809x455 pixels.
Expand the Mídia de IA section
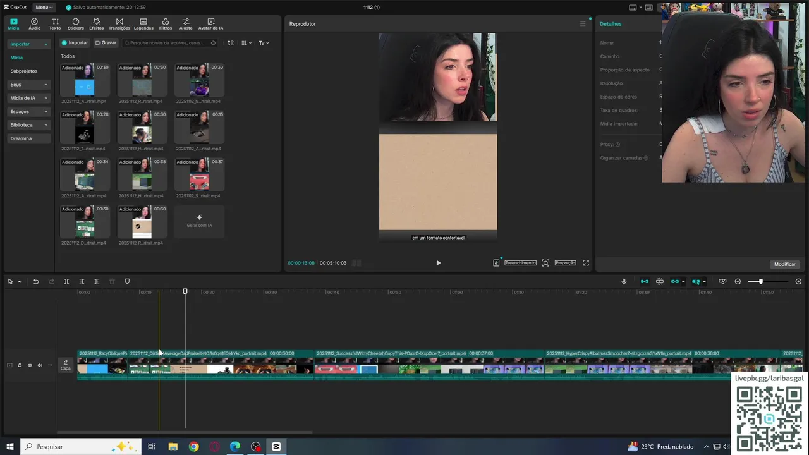[x=28, y=98]
